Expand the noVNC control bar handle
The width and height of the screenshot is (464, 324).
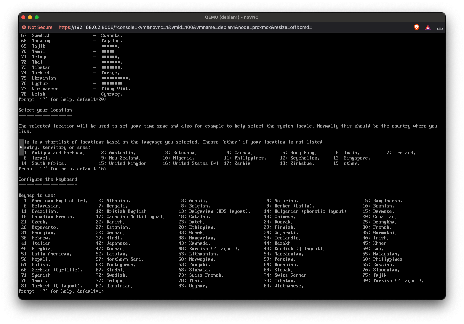pos(21,147)
